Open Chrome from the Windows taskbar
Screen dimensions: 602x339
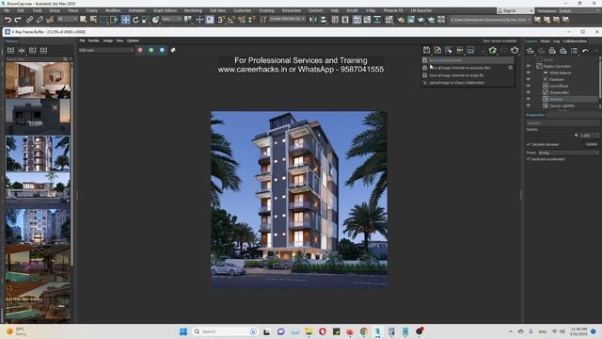pyautogui.click(x=364, y=331)
